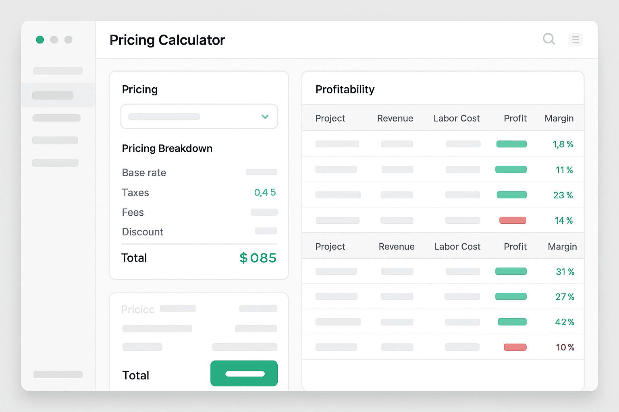Expand the Pricing dropdown chevron
Screen dimensions: 619x412
pos(265,117)
